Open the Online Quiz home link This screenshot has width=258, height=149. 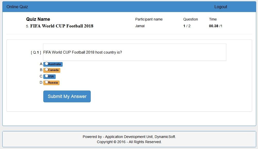17,7
